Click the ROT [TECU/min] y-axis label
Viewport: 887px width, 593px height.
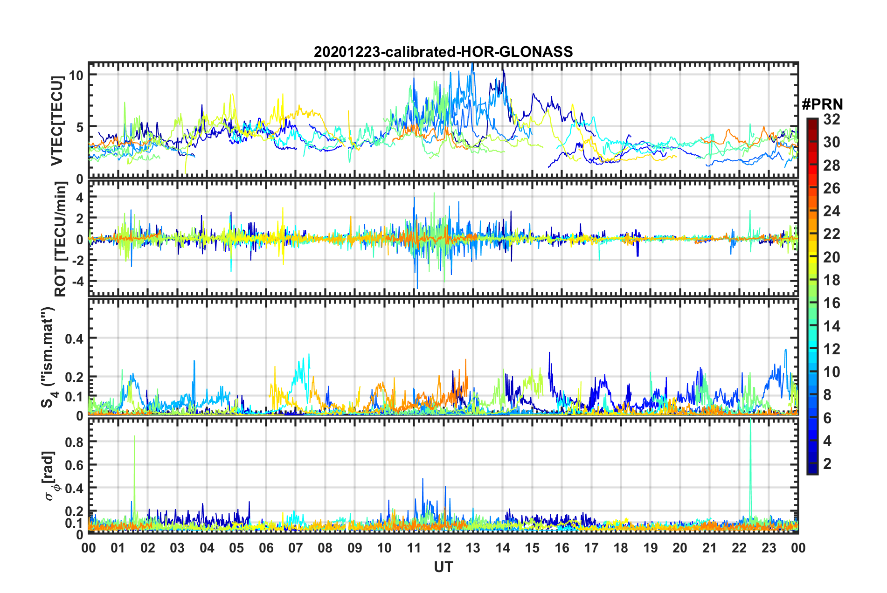(61, 239)
